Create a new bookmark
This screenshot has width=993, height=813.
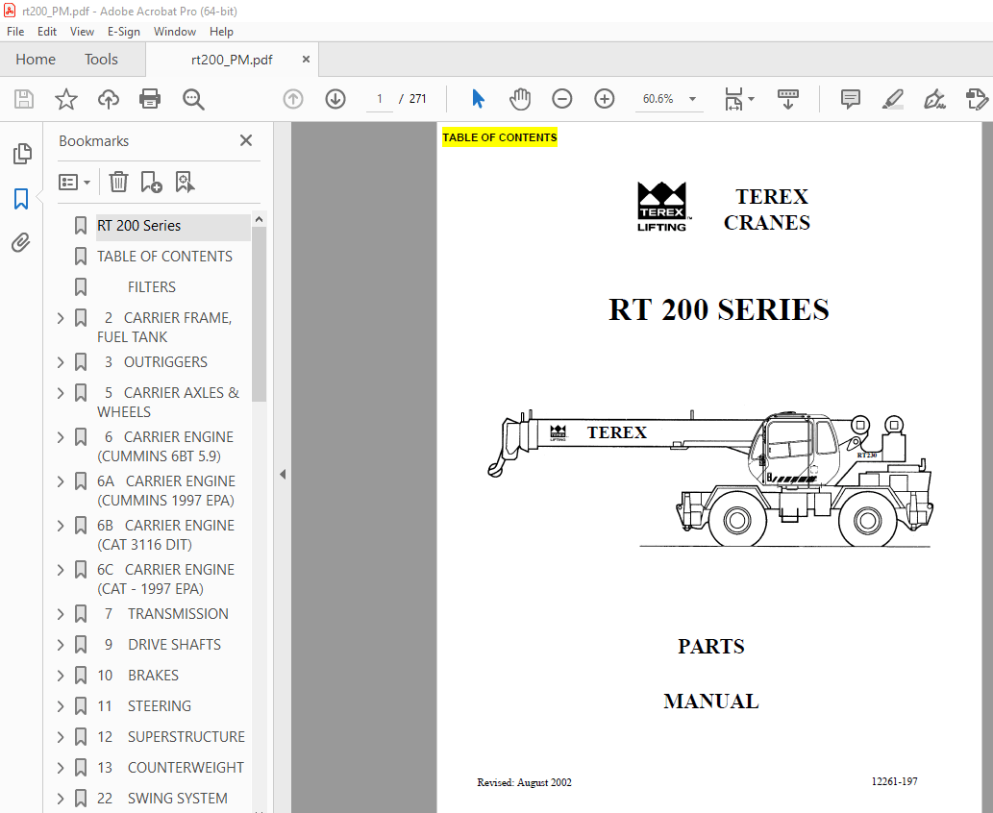click(x=151, y=182)
